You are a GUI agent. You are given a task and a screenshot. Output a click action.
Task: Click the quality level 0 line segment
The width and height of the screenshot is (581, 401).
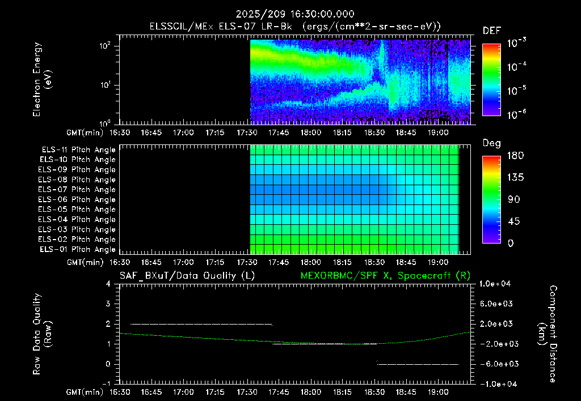point(418,364)
